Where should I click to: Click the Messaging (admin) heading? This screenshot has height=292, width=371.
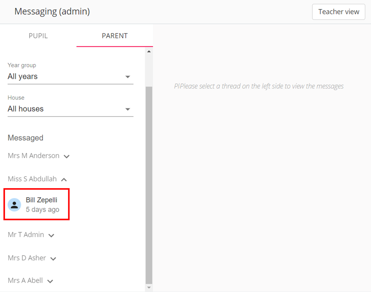(52, 11)
